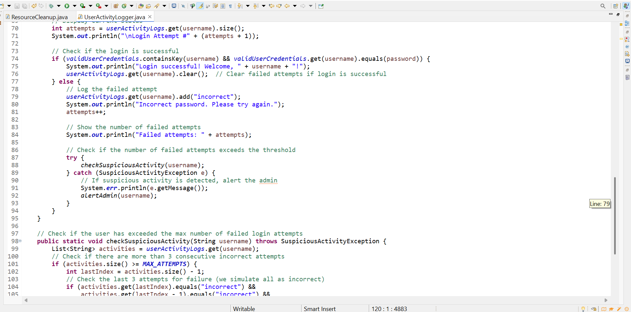Screen dimensions: 631x312
Task: Click the Open Type folder icon
Action: coord(141,6)
